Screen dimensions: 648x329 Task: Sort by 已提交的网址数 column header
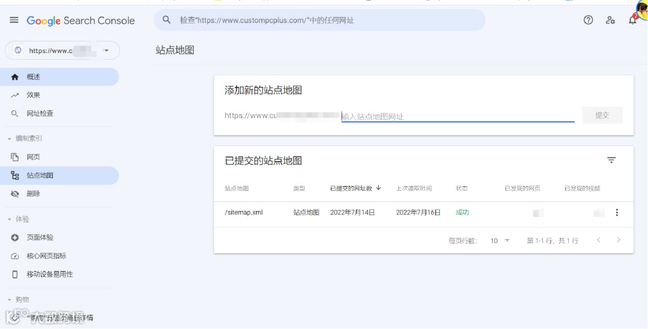[351, 188]
